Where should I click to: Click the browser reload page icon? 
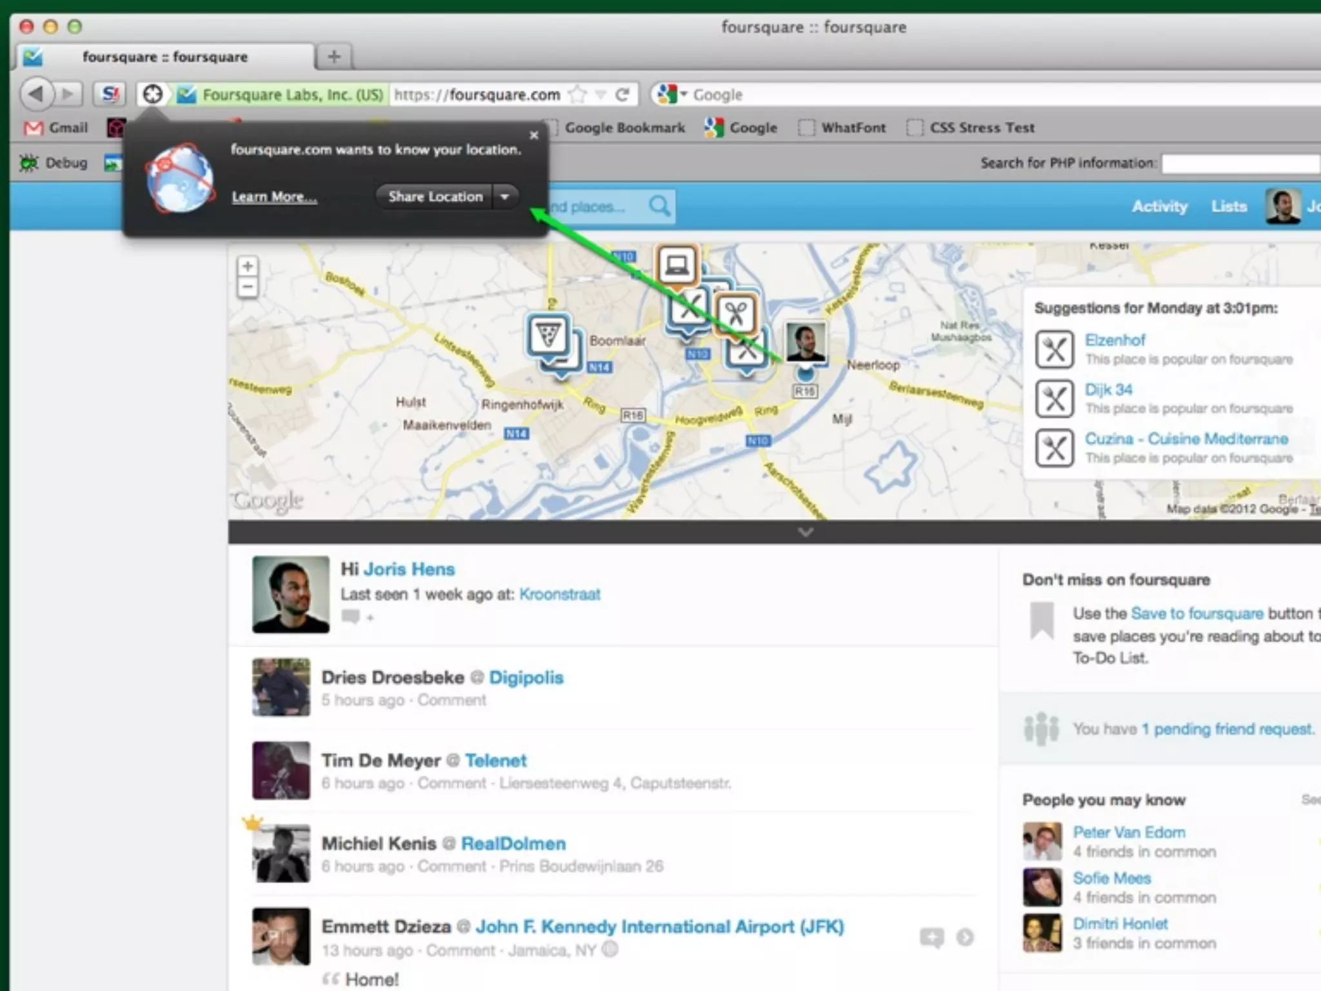pyautogui.click(x=622, y=95)
